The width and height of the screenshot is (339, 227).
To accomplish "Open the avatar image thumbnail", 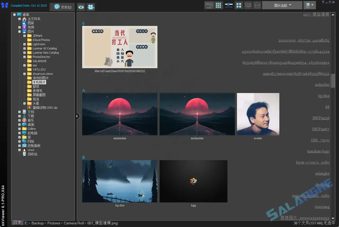I will (x=258, y=114).
